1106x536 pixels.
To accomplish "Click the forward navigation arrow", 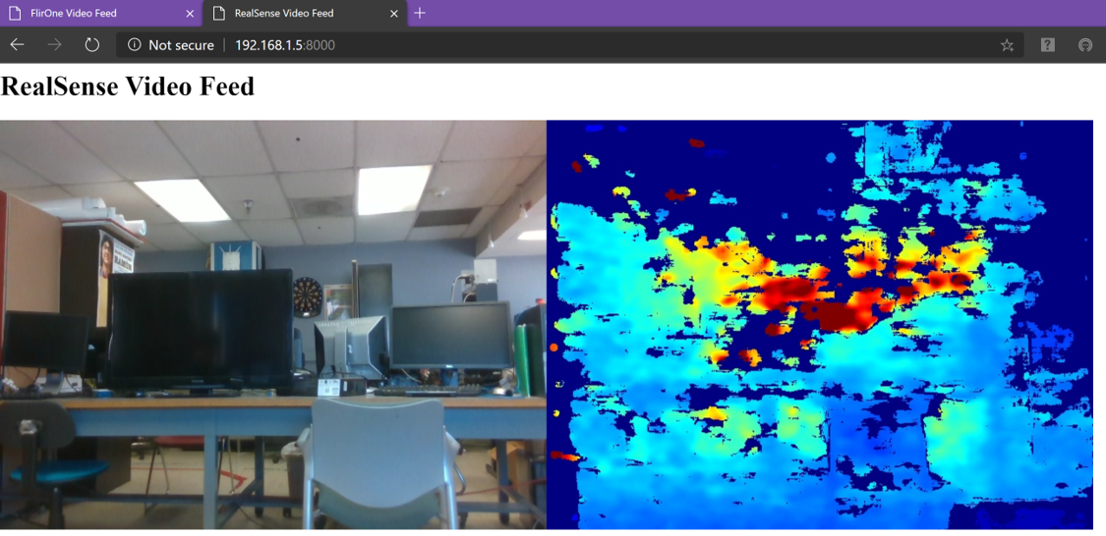I will coord(54,45).
